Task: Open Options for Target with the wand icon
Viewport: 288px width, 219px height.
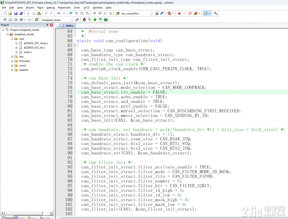Action: tap(77, 19)
